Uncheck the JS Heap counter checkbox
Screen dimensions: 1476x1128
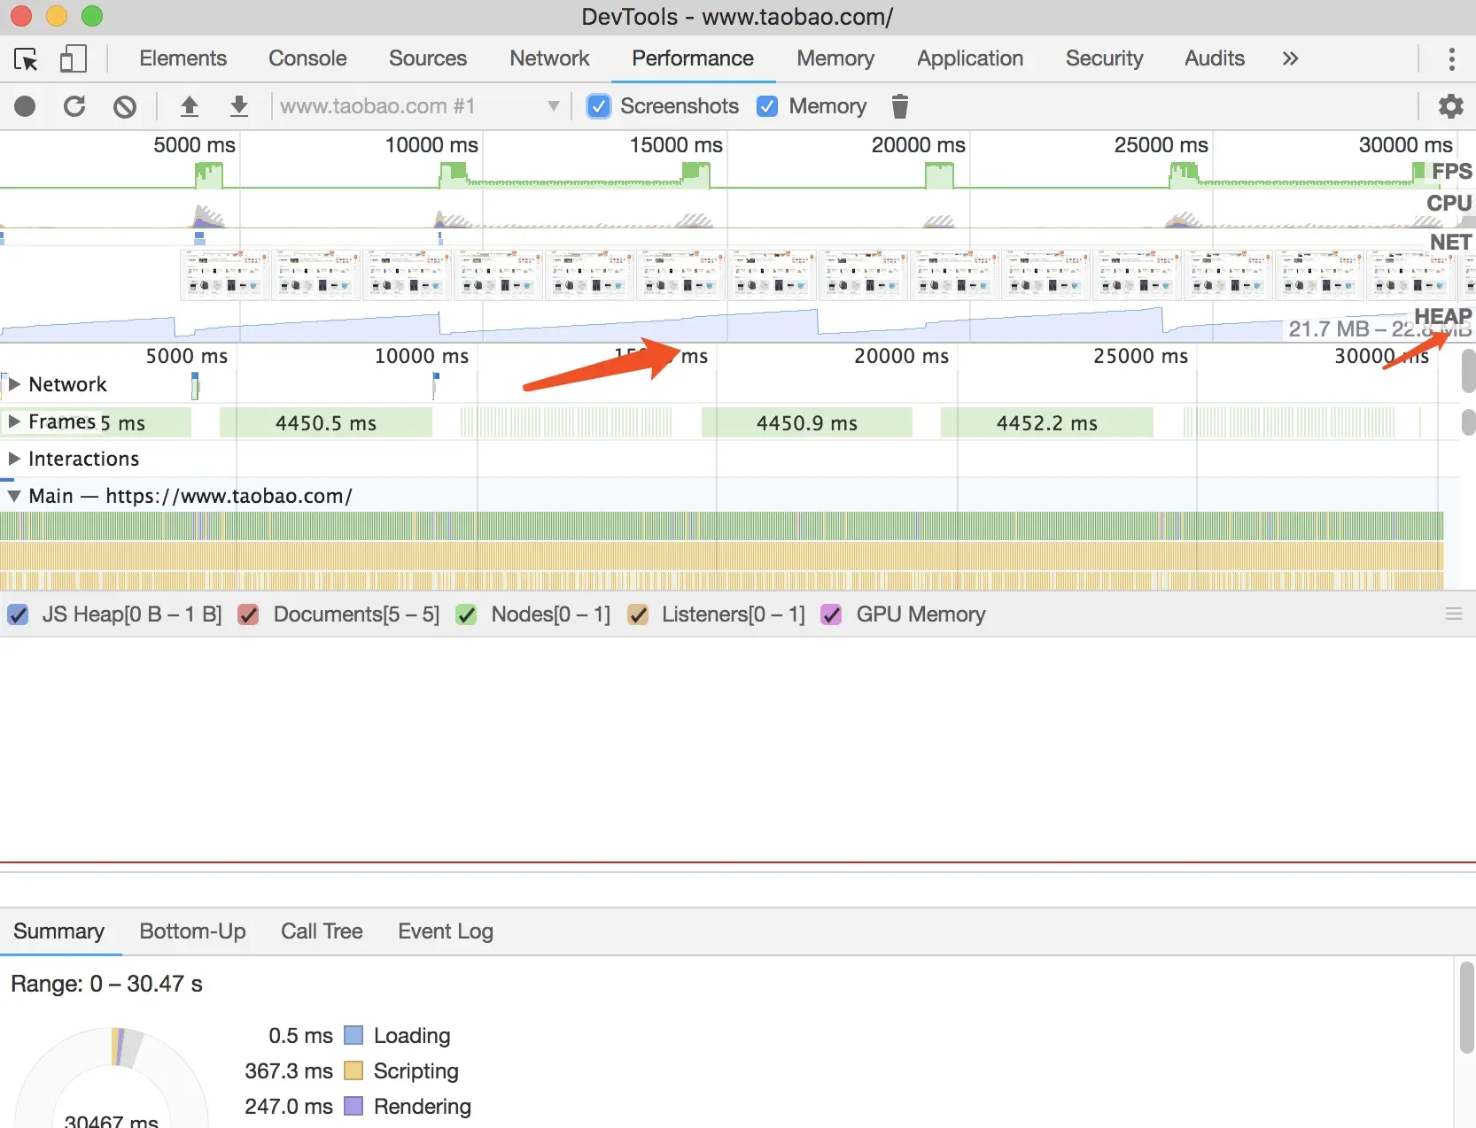point(18,614)
